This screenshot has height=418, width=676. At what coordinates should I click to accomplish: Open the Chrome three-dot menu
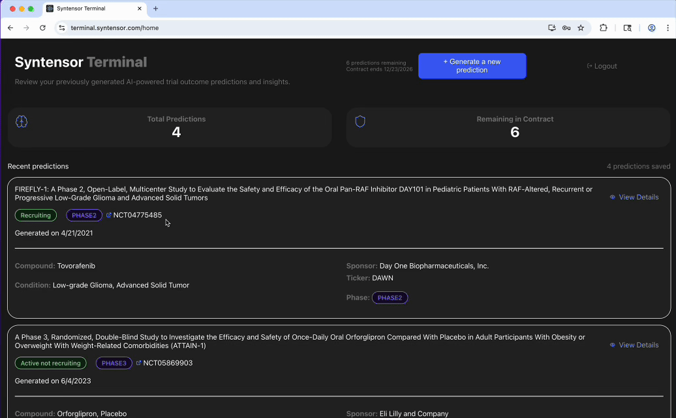[x=668, y=28]
